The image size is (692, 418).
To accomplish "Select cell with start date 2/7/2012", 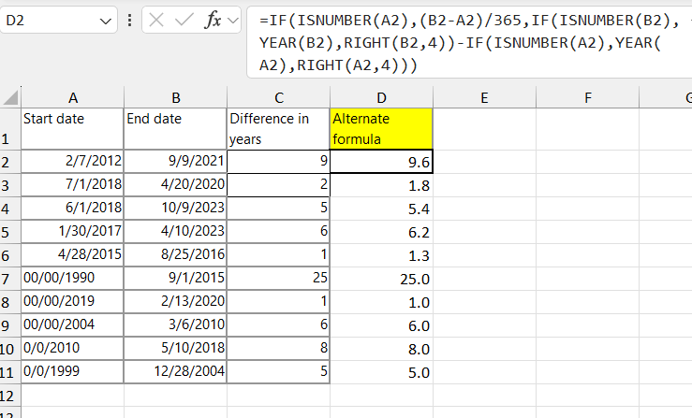I will coord(72,162).
